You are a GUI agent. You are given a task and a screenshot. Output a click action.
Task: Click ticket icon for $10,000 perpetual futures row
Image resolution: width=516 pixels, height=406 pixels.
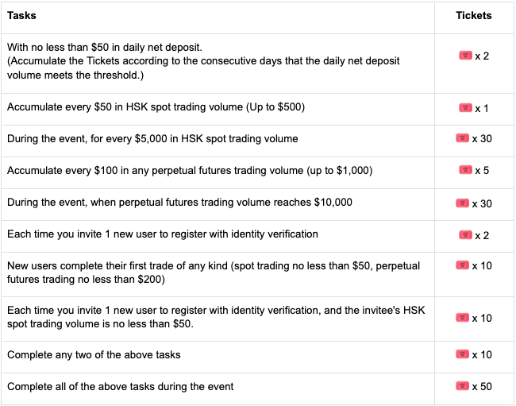463,203
